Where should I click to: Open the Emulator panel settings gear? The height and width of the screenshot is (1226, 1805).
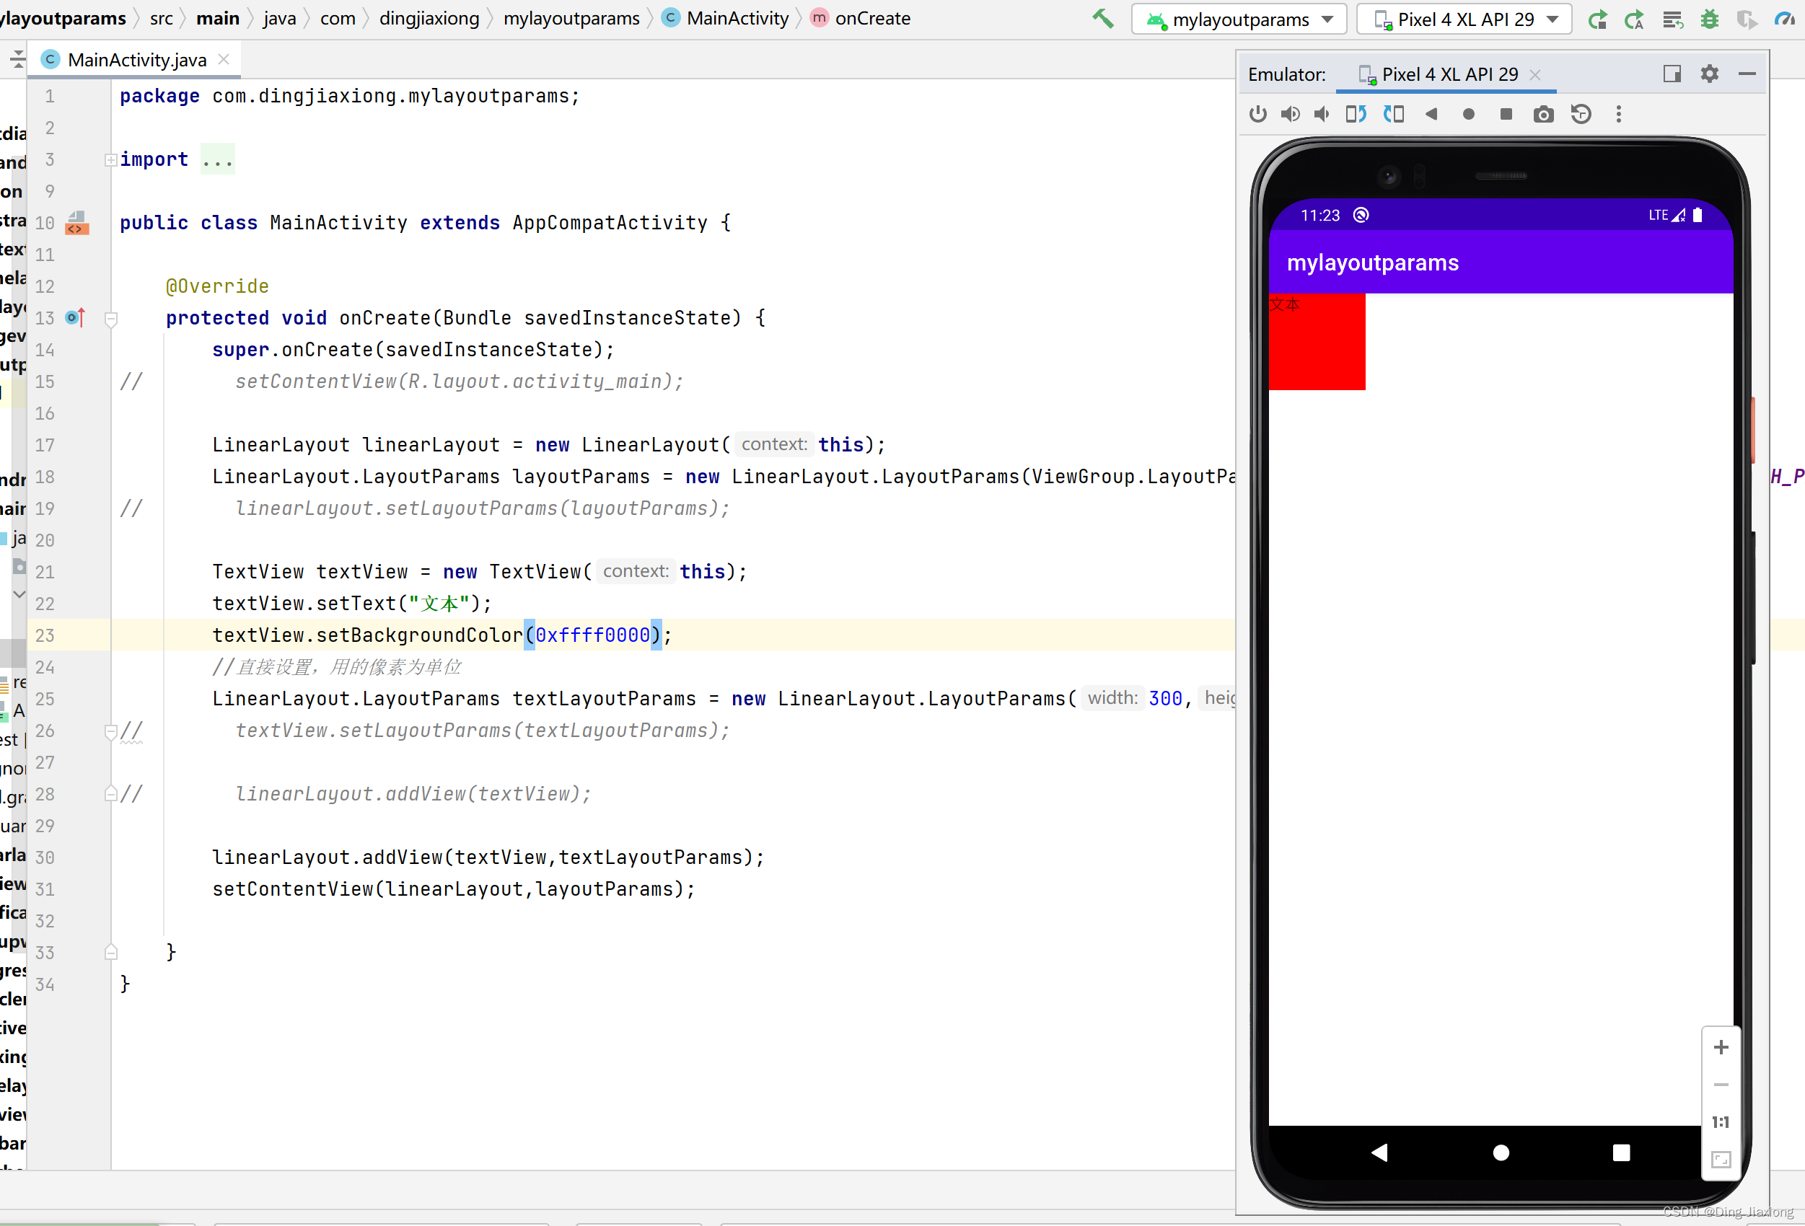click(1709, 74)
